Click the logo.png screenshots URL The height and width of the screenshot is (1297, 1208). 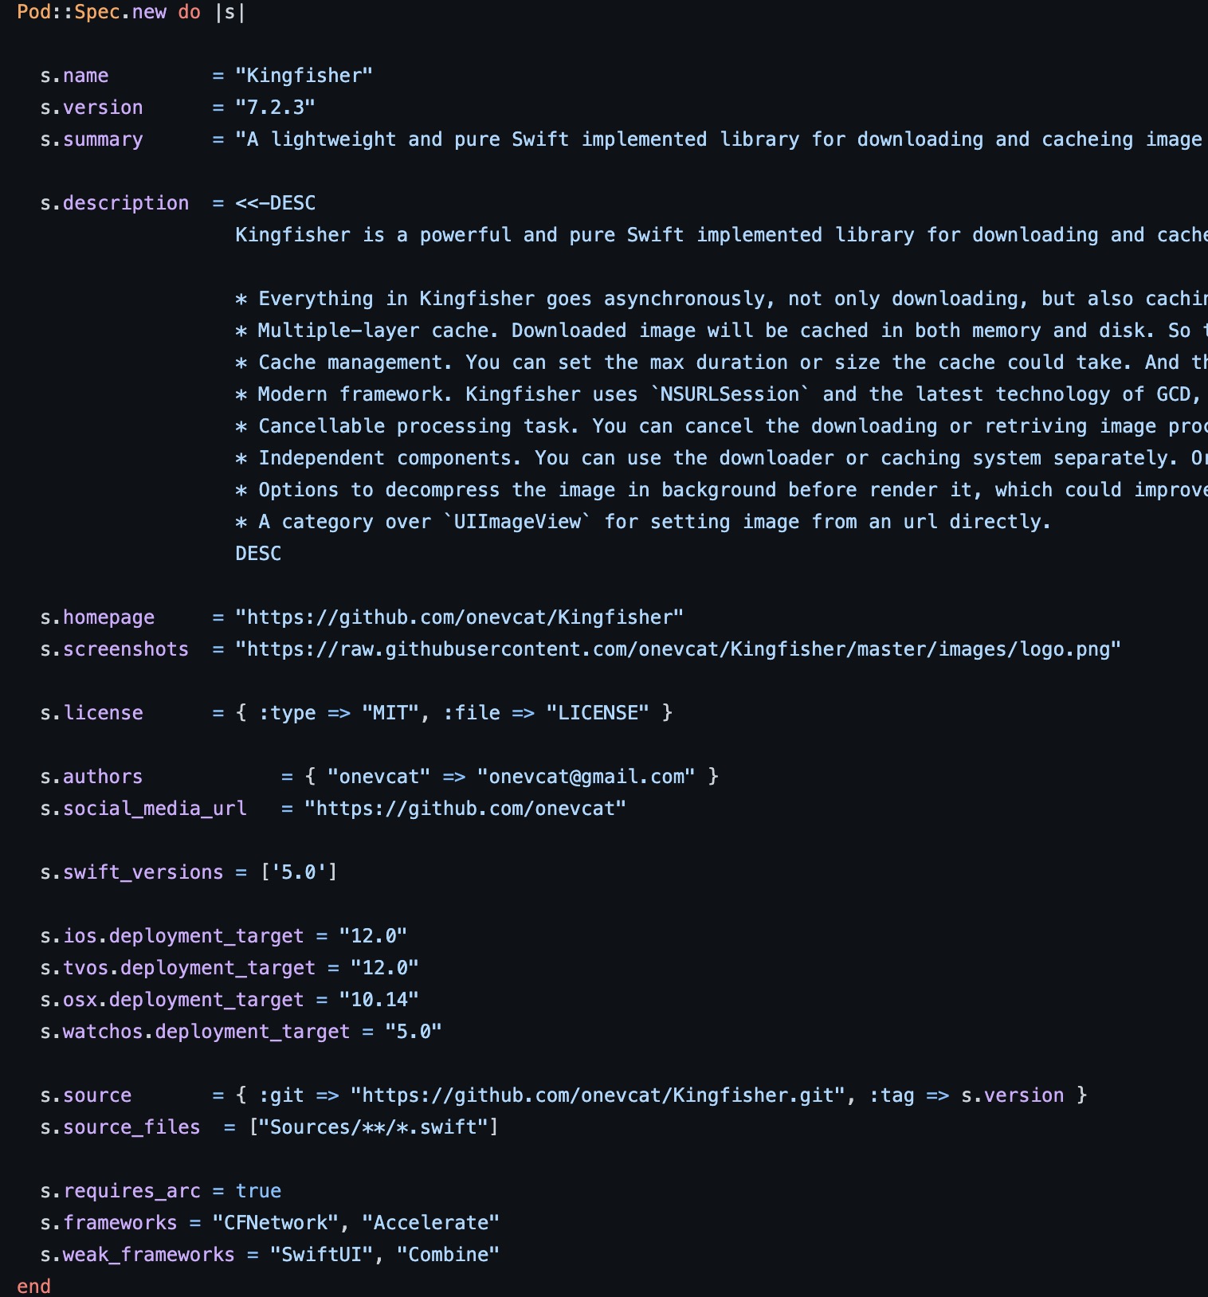678,649
